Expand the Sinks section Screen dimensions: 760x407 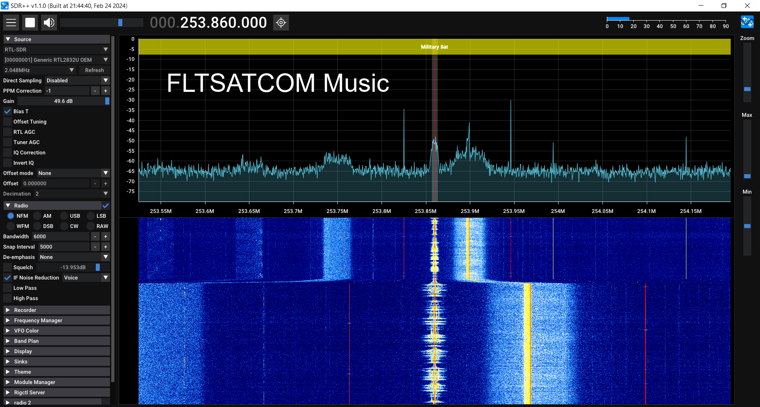pyautogui.click(x=57, y=361)
